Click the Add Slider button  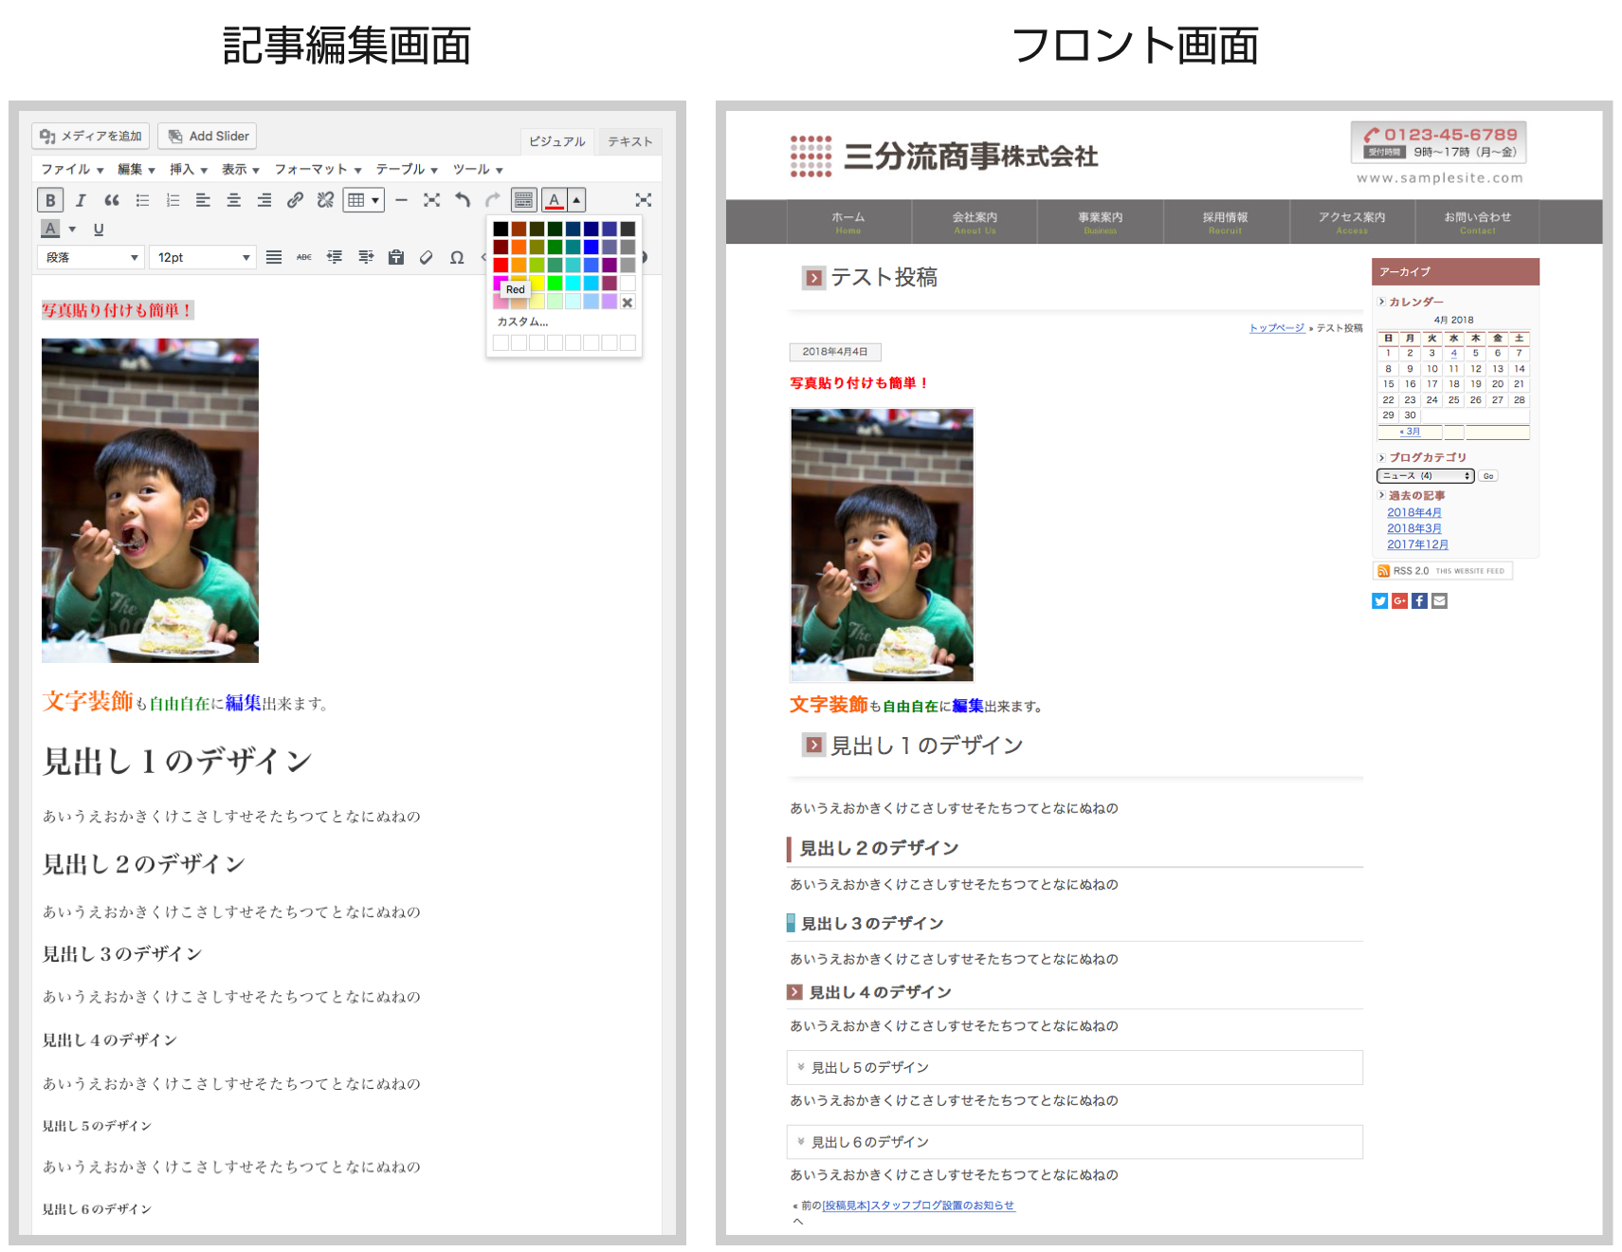click(x=208, y=136)
